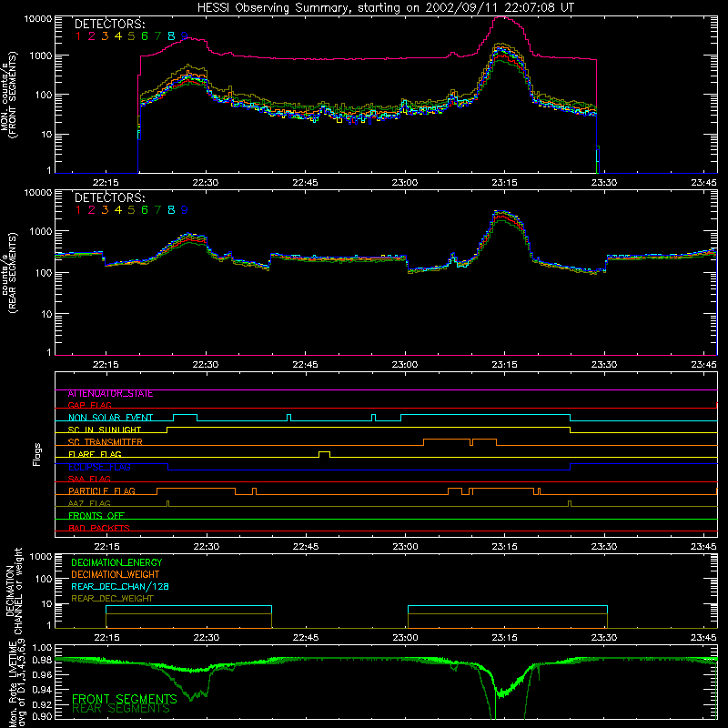Click the 22:30 time tick under the front segments plot
728x728 pixels.
tap(206, 183)
